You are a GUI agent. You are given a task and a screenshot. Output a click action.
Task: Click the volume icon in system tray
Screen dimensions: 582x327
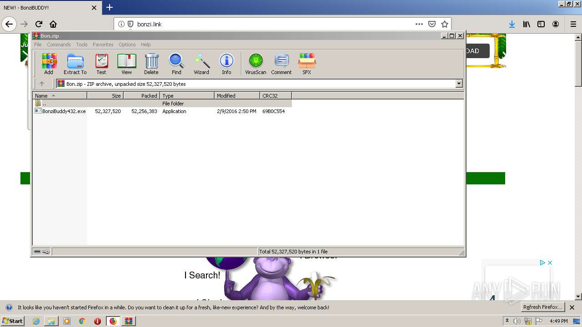pos(517,321)
